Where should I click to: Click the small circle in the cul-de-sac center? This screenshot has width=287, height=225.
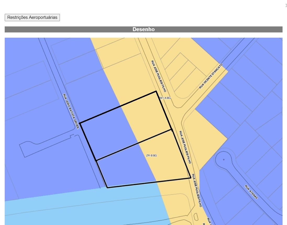[224, 159]
